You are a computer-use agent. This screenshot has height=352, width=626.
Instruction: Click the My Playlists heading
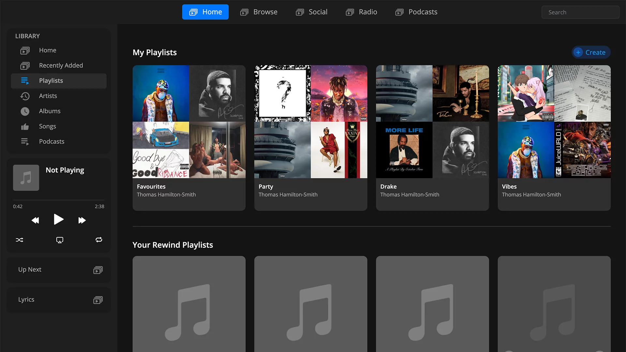(x=155, y=52)
